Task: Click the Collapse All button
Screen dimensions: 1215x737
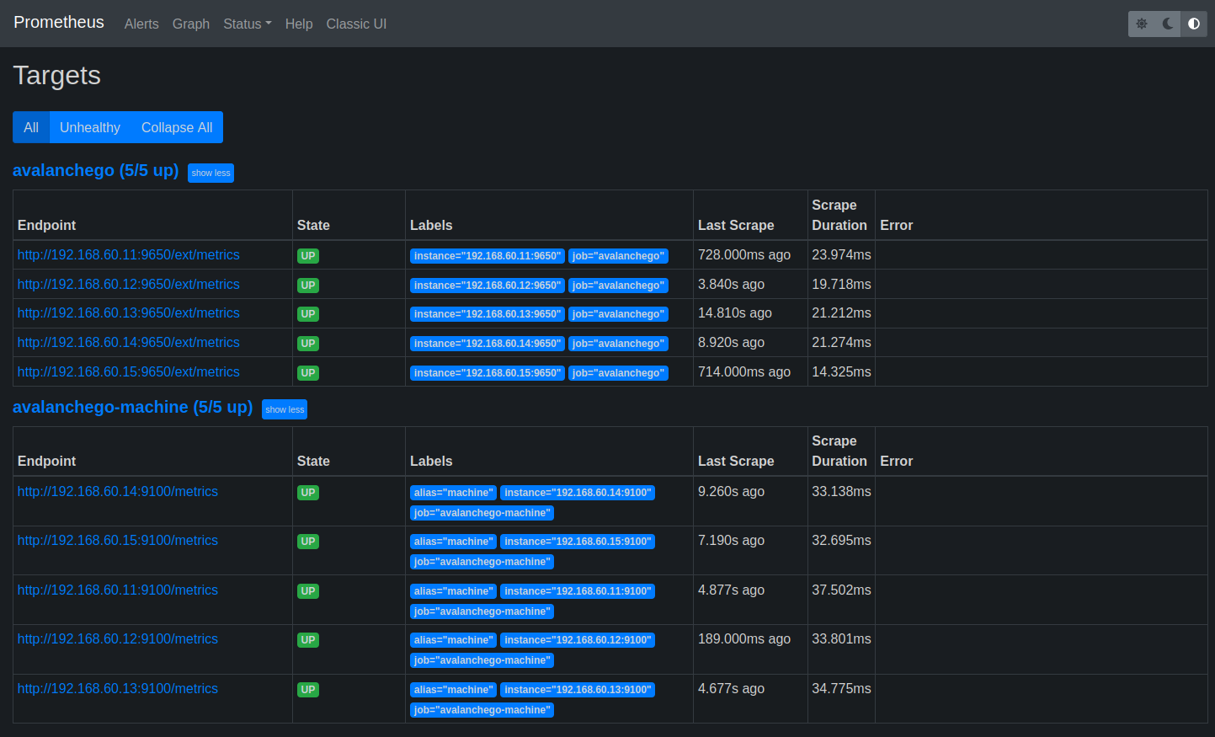Action: point(177,127)
